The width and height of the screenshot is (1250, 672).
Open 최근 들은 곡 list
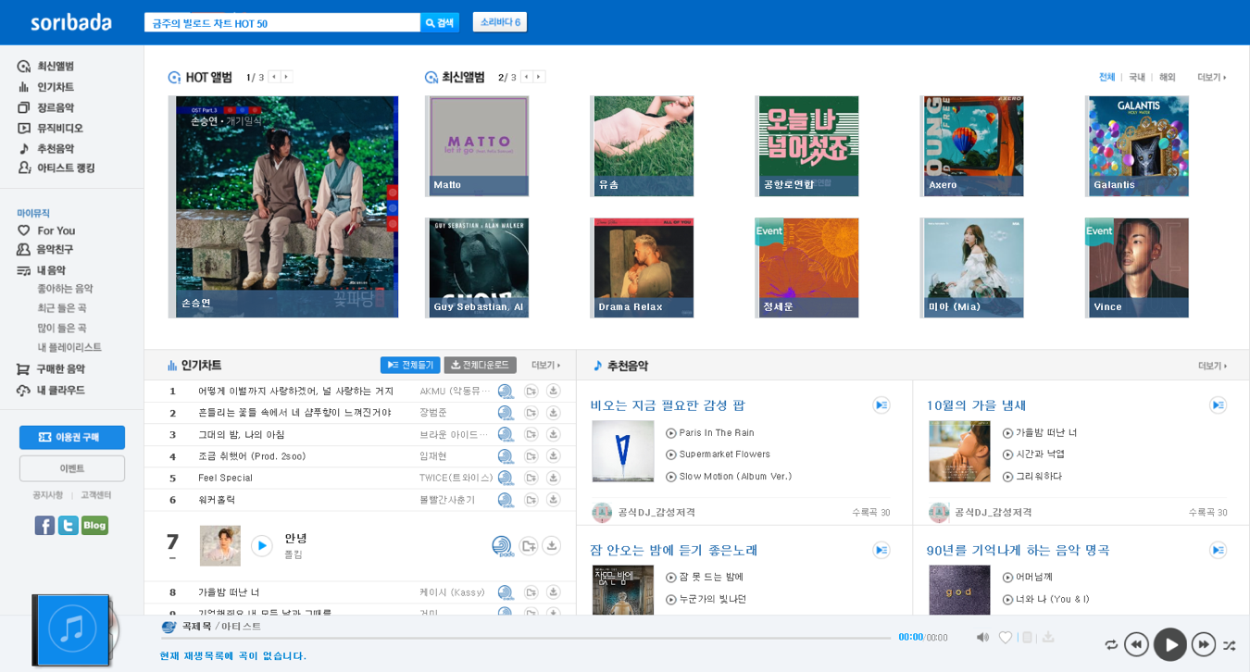(x=62, y=308)
